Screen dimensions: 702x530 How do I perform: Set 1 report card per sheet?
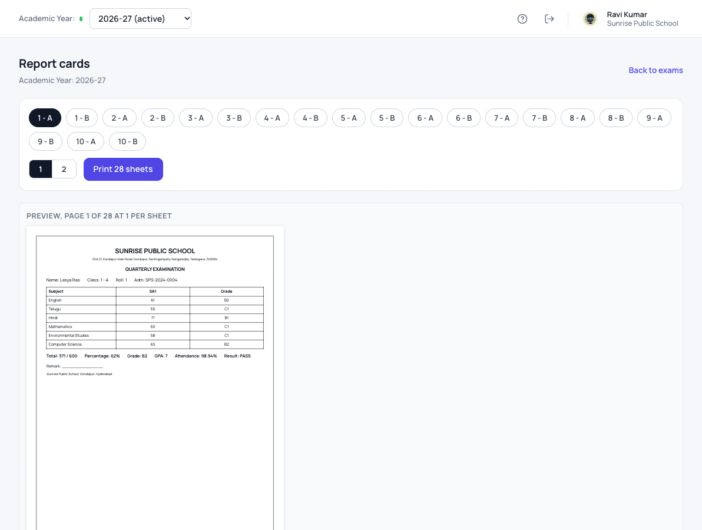tap(41, 169)
